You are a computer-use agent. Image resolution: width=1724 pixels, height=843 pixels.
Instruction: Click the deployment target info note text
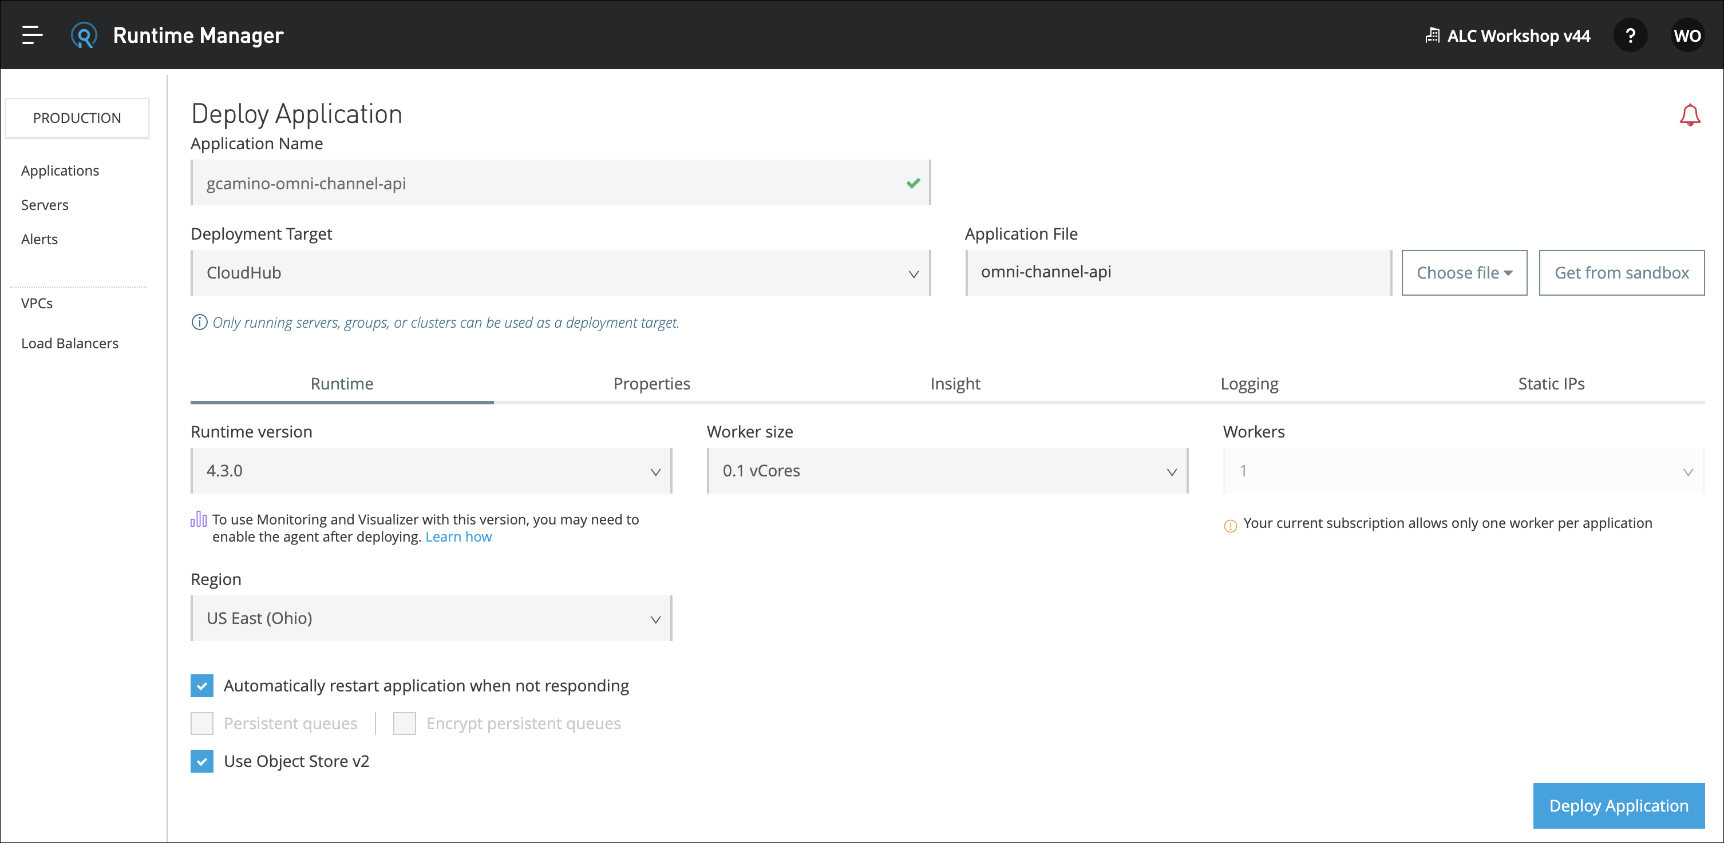(x=446, y=322)
